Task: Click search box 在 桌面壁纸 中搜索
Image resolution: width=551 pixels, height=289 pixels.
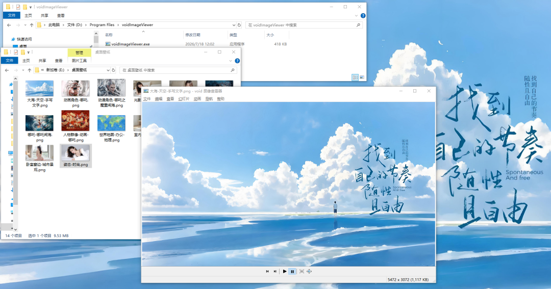Action: pos(179,70)
